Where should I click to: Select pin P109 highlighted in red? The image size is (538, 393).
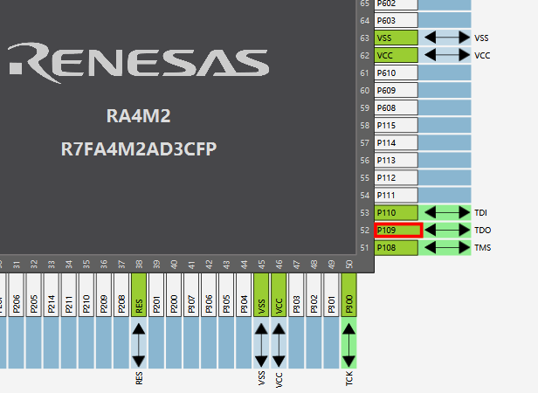coord(398,231)
